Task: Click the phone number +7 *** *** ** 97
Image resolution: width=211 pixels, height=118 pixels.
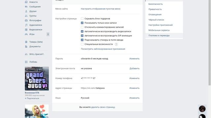Action: [x=88, y=78]
